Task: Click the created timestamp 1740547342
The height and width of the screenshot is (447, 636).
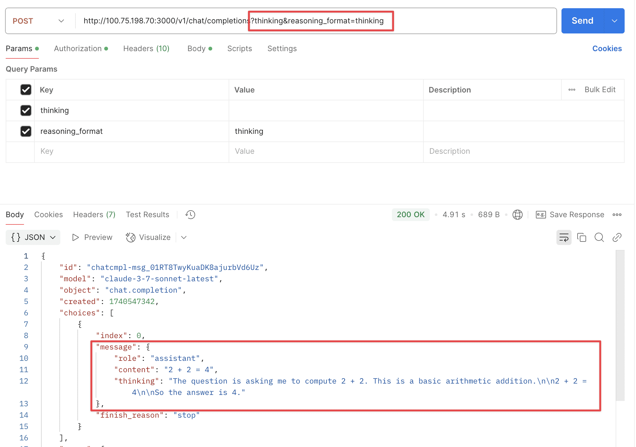Action: 132,301
